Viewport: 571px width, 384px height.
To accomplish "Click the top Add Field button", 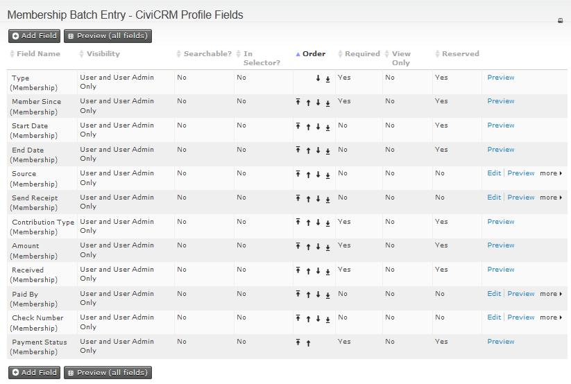I will point(34,35).
